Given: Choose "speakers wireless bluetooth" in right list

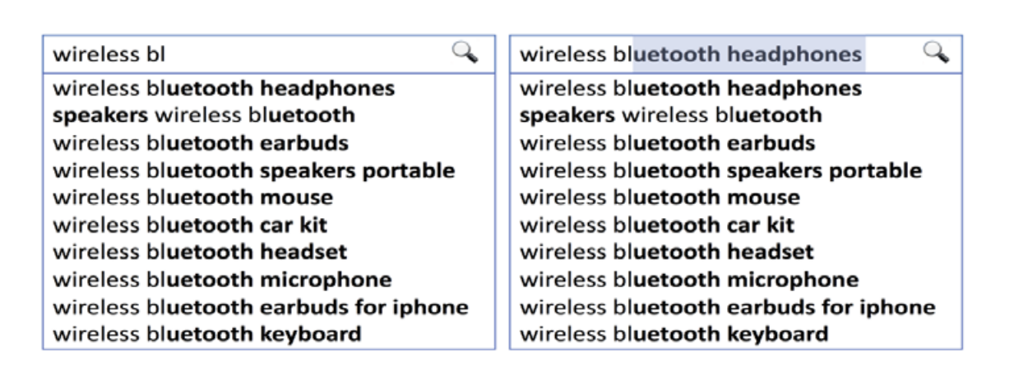Looking at the screenshot, I should (x=671, y=115).
